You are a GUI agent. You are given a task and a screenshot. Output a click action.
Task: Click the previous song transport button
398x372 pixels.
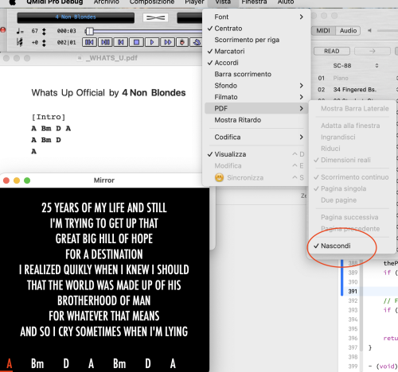click(89, 42)
